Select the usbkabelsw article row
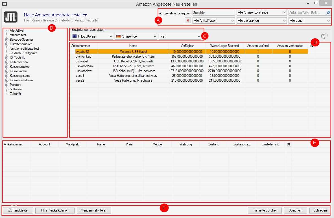334x218 pixels. point(192,71)
